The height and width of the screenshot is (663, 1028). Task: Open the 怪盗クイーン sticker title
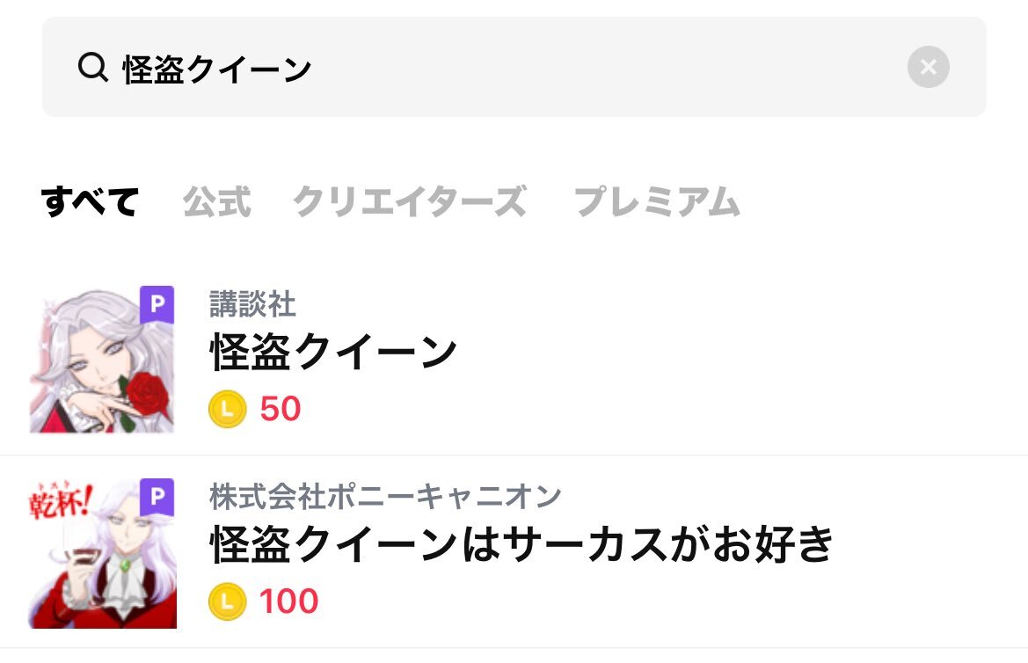pos(333,352)
